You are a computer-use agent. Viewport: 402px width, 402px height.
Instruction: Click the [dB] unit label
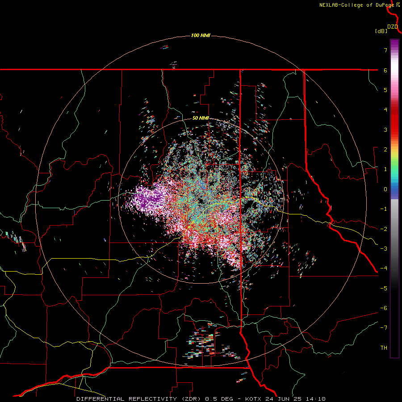[381, 31]
